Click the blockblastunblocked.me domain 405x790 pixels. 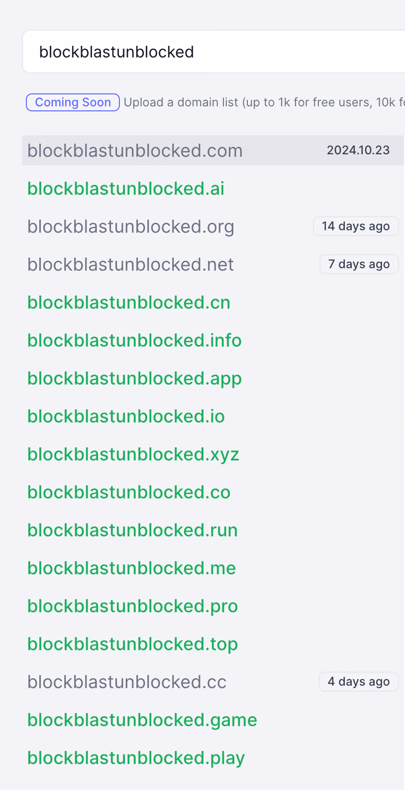131,568
